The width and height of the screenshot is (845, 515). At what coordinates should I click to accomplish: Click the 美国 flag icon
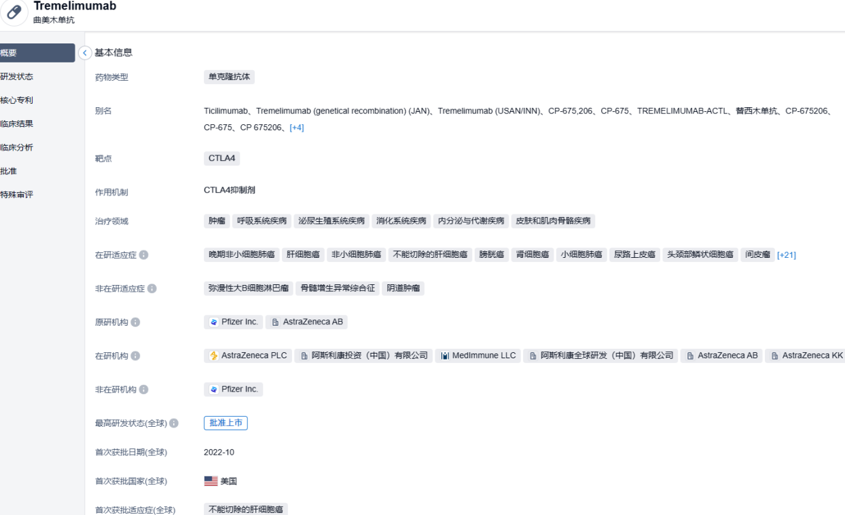[x=211, y=481]
